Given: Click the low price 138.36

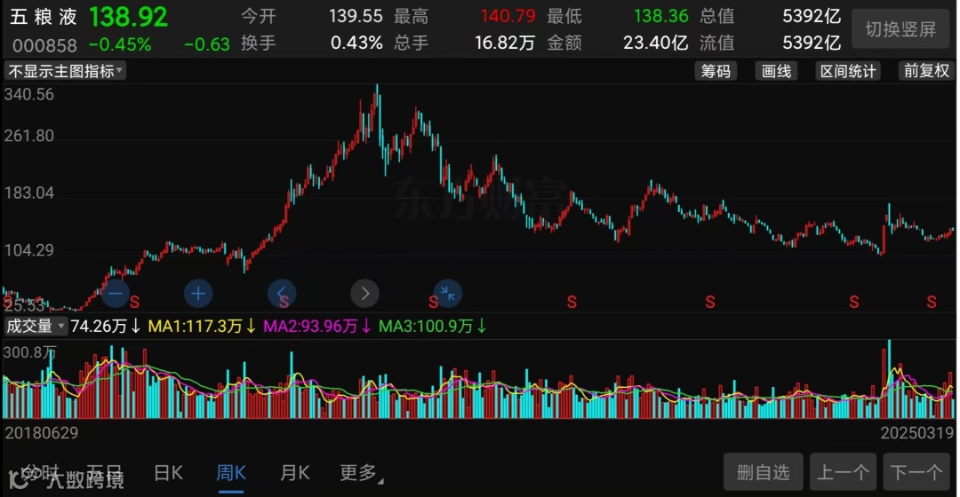Looking at the screenshot, I should pos(661,16).
